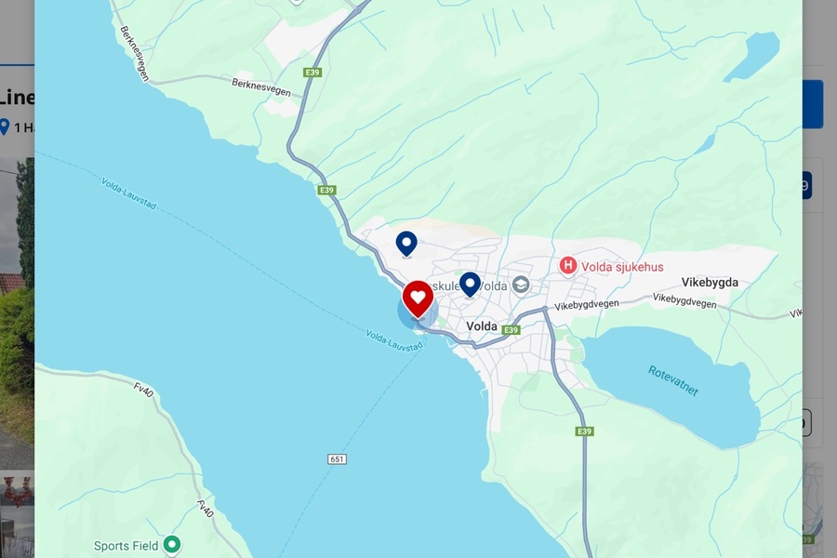Viewport: 837px width, 558px height.
Task: Select the blue pin beside Høgskulen label
Action: click(470, 284)
